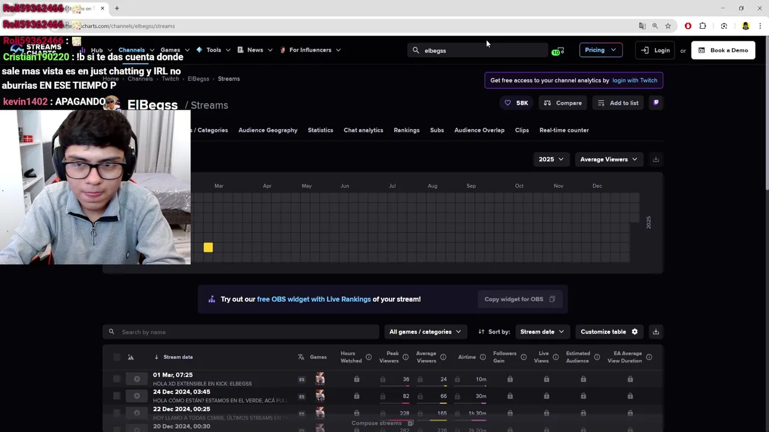Open the Chrome three-dot menu
Screen dimensions: 769x432
pos(761,26)
